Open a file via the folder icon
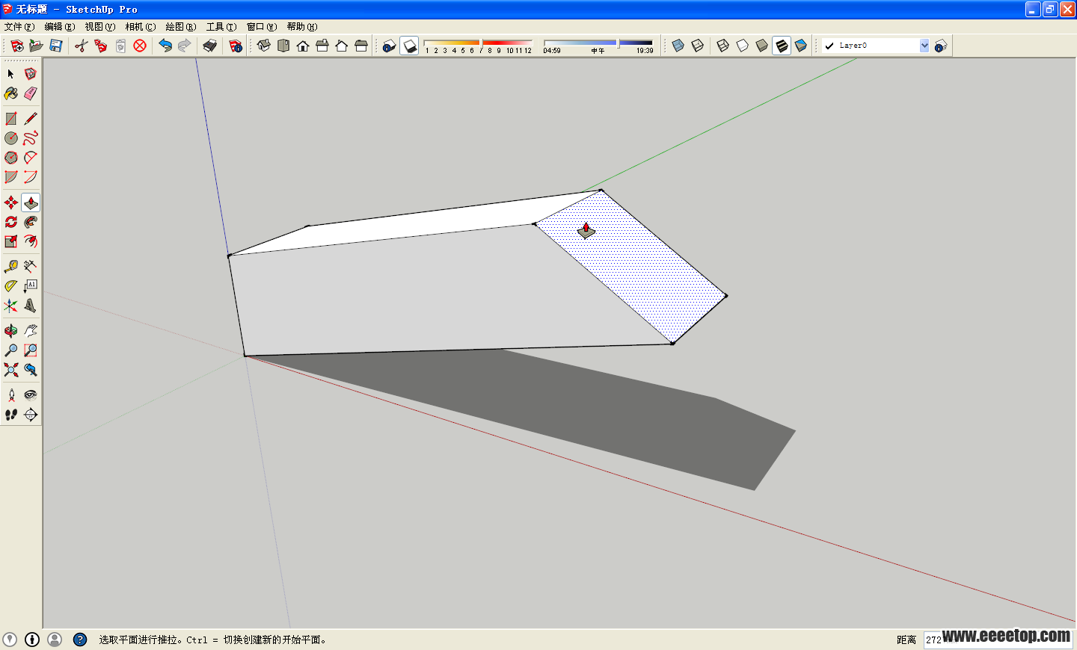The image size is (1077, 650). click(x=37, y=46)
